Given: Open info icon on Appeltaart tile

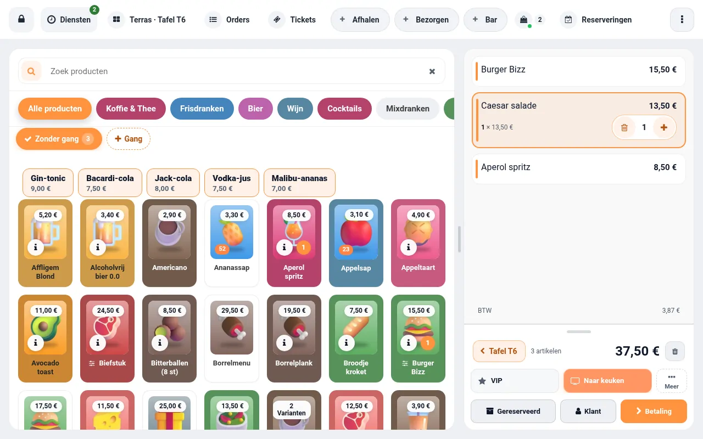Looking at the screenshot, I should click(409, 247).
